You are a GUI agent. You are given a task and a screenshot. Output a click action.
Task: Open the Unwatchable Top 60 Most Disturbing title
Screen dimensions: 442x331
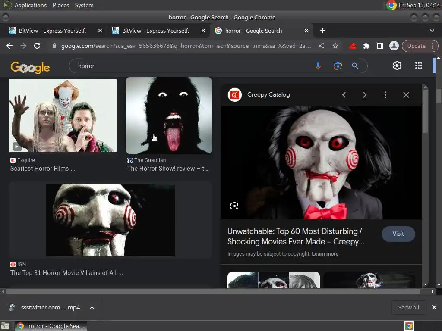click(x=296, y=237)
